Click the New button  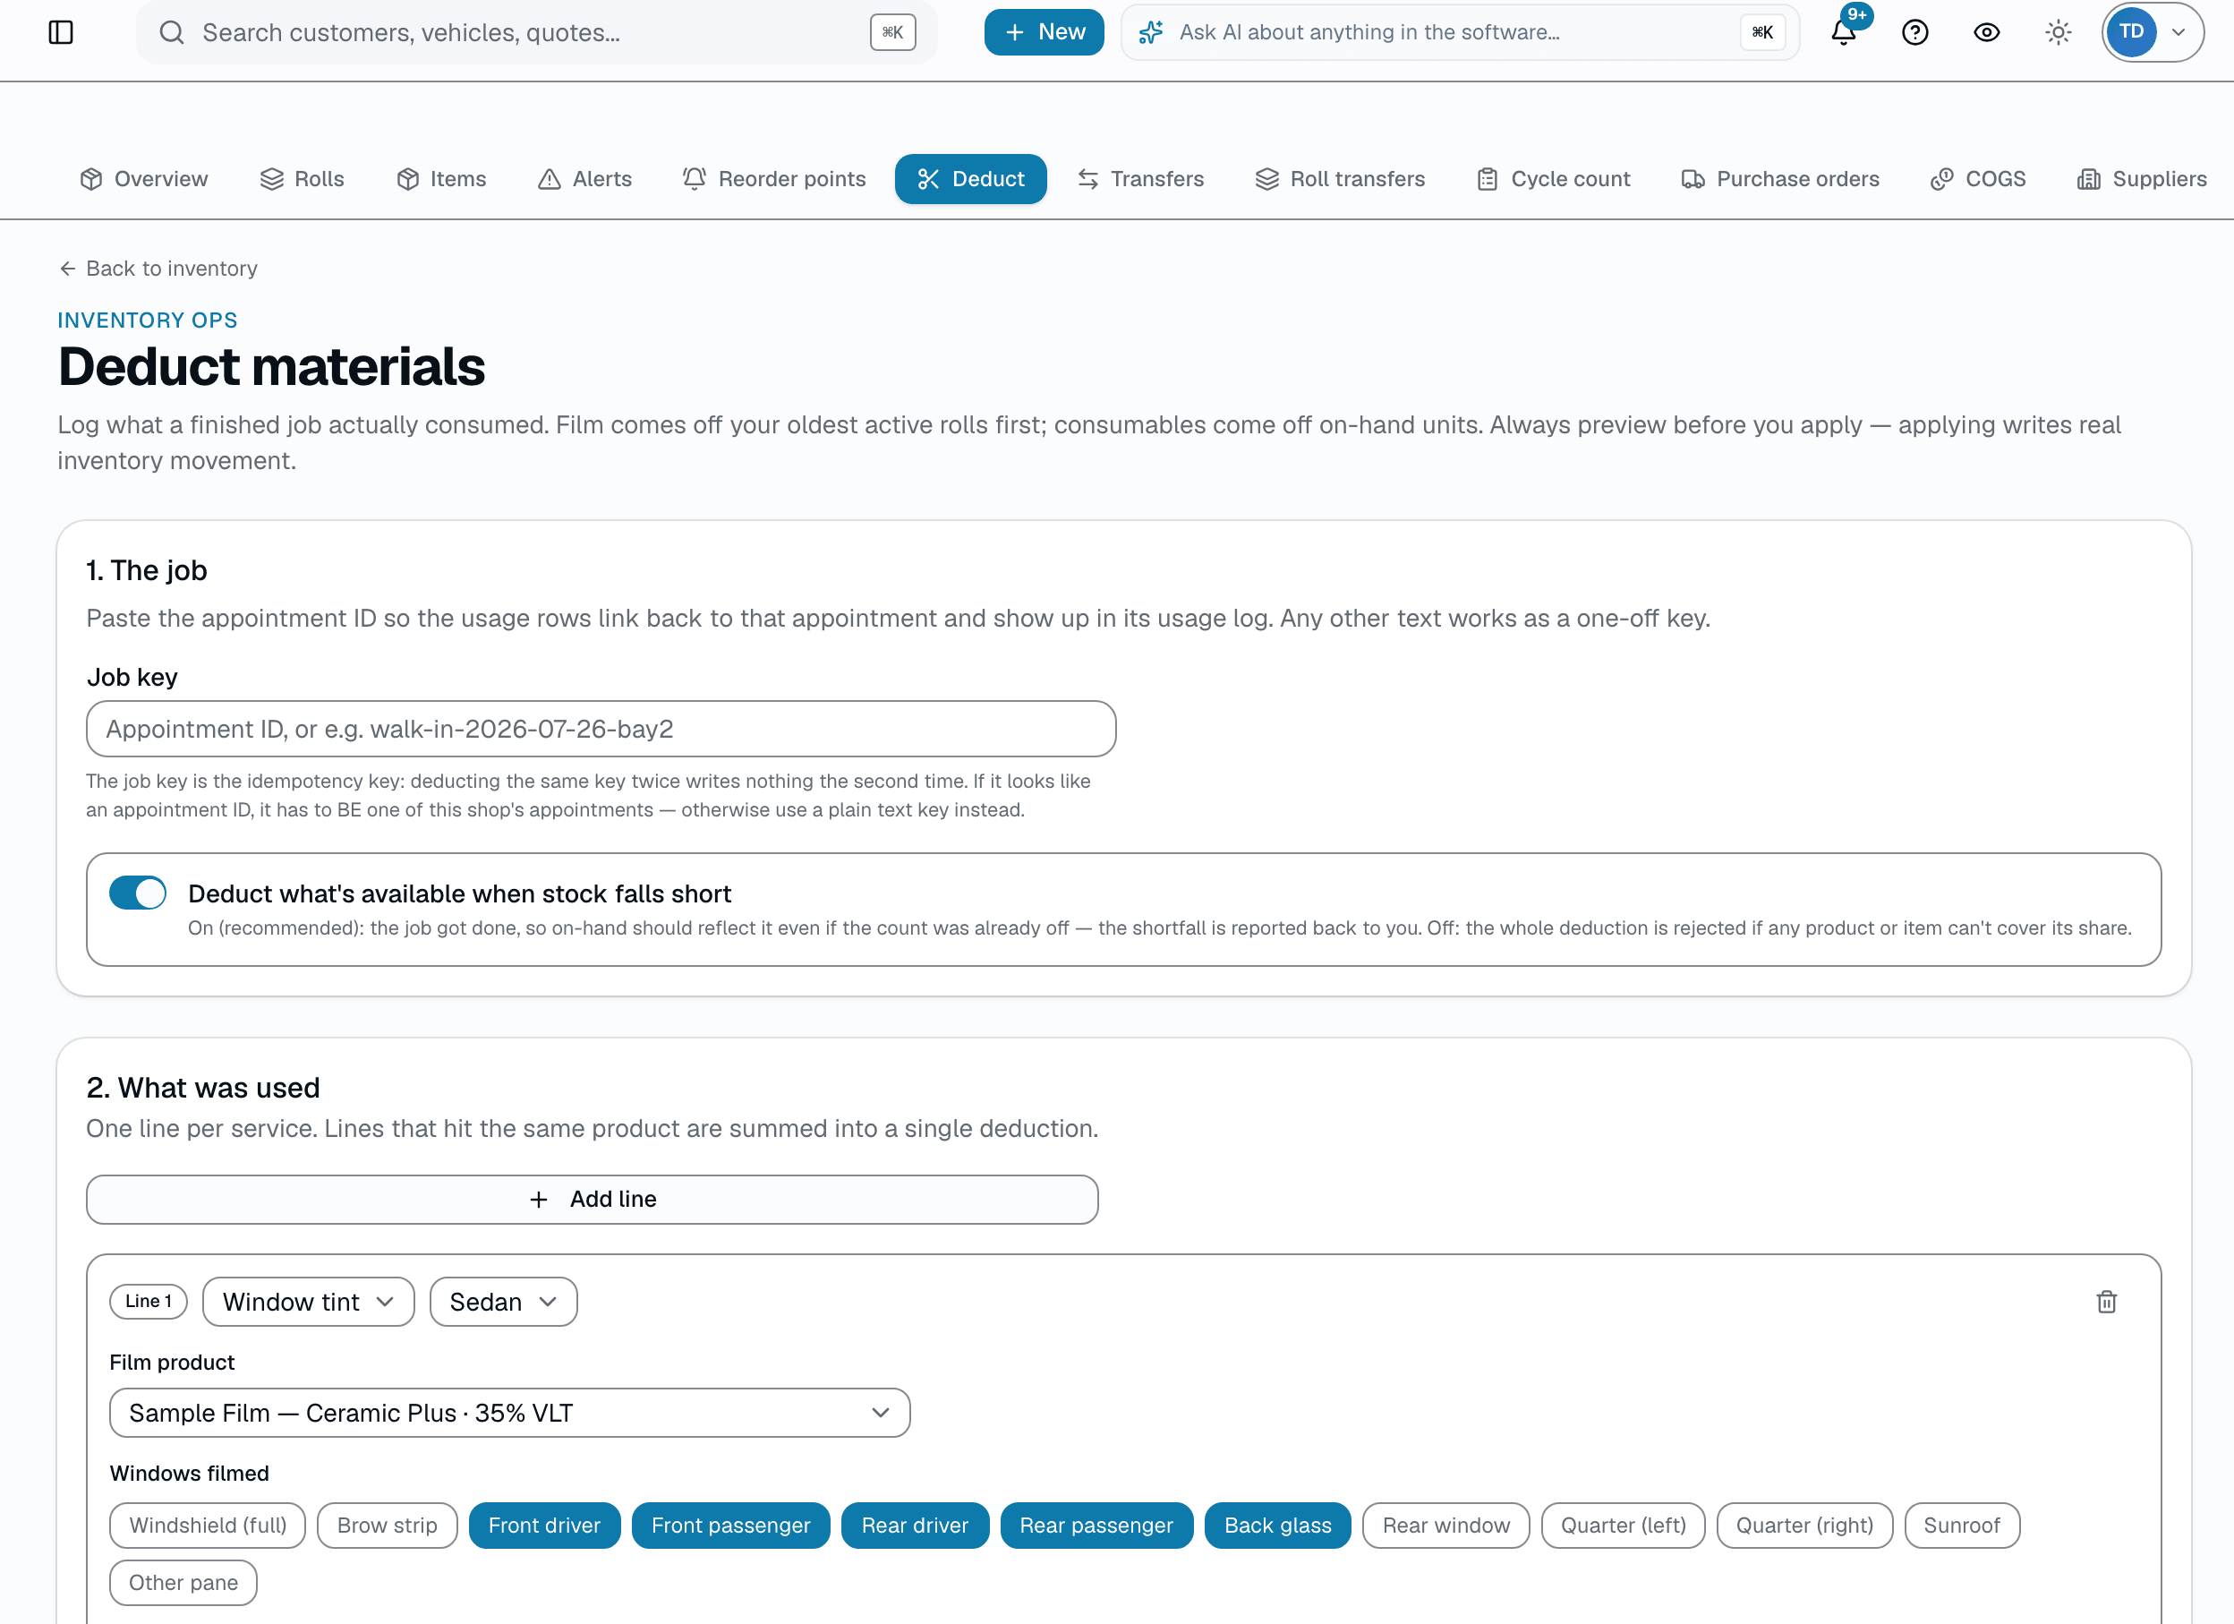[x=1045, y=32]
